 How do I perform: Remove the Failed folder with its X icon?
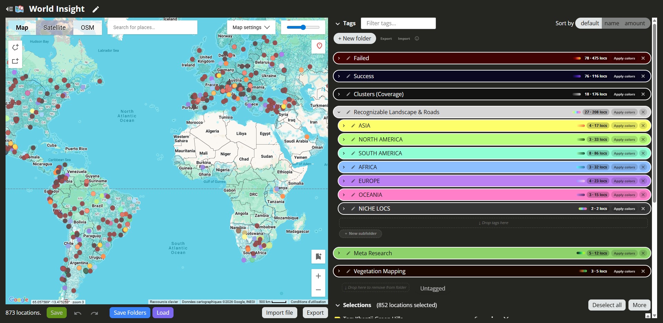(x=643, y=58)
